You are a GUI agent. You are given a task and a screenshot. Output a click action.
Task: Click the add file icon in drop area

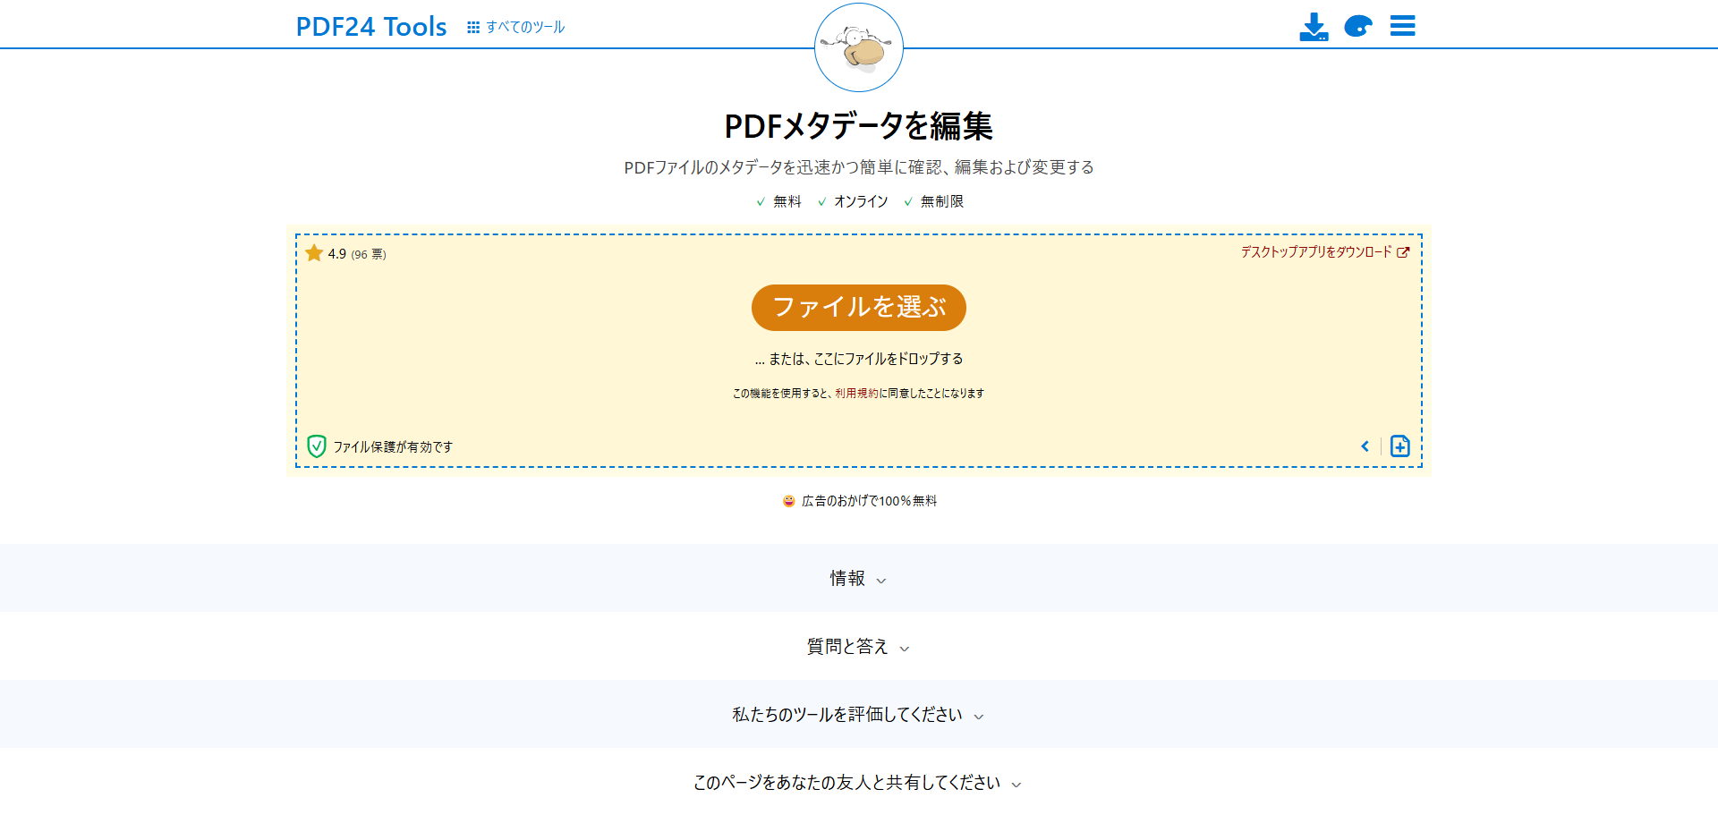tap(1400, 446)
